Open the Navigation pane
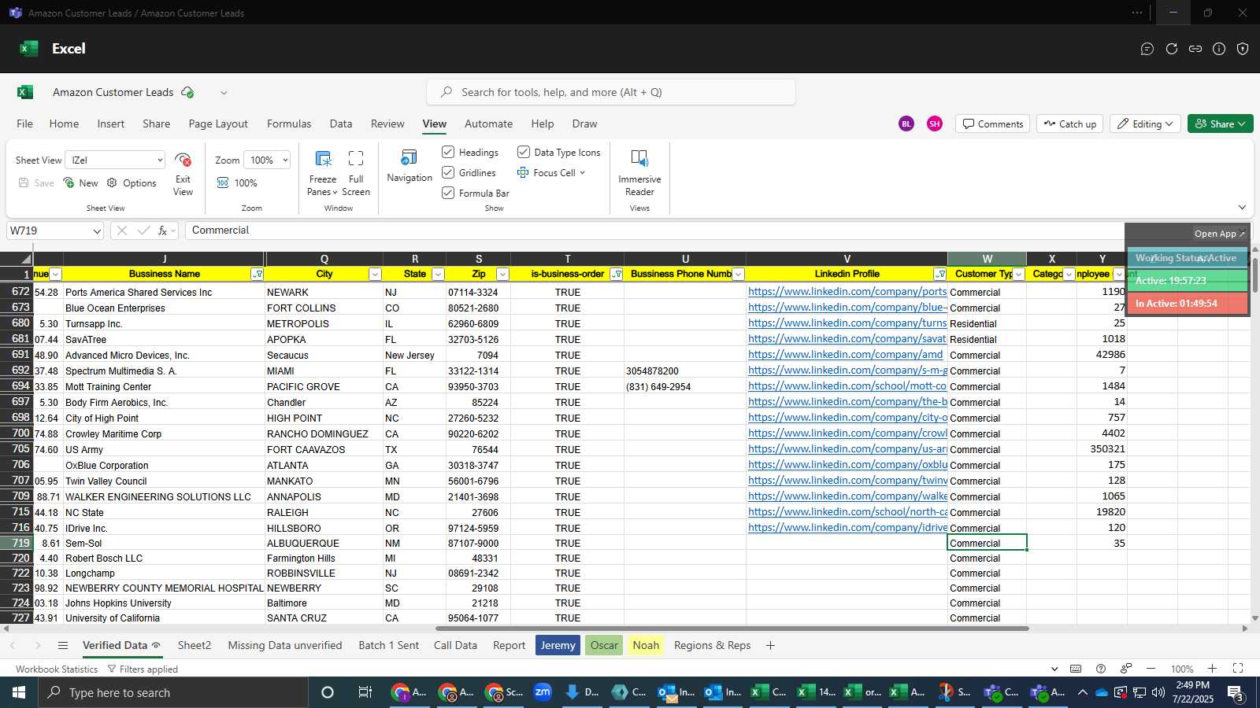1260x708 pixels. click(409, 167)
